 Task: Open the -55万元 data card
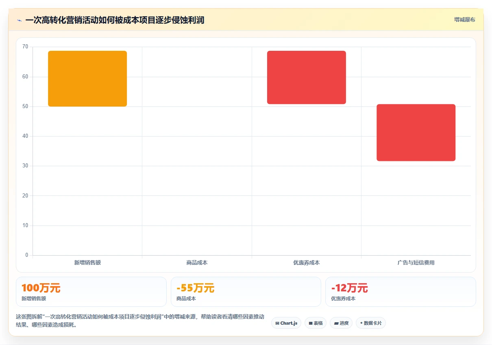pos(246,292)
